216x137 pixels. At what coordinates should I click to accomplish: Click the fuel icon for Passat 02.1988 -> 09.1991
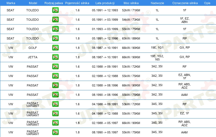pyautogui.click(x=55, y=67)
